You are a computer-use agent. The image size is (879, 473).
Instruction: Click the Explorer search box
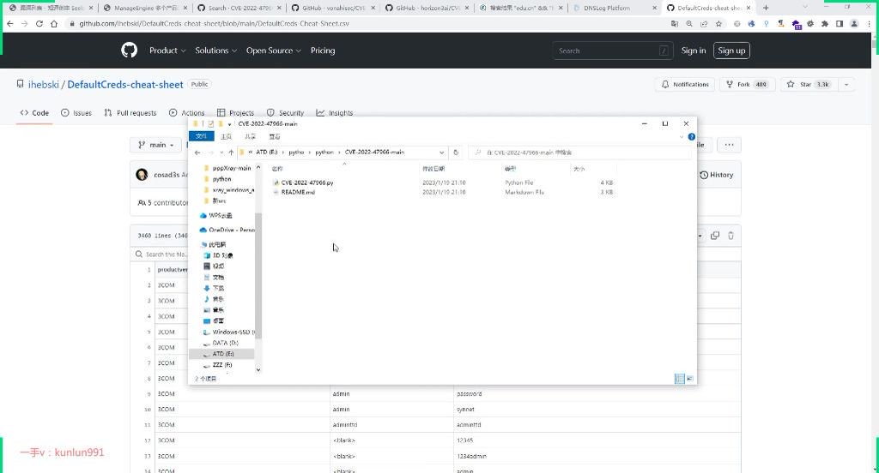click(579, 153)
